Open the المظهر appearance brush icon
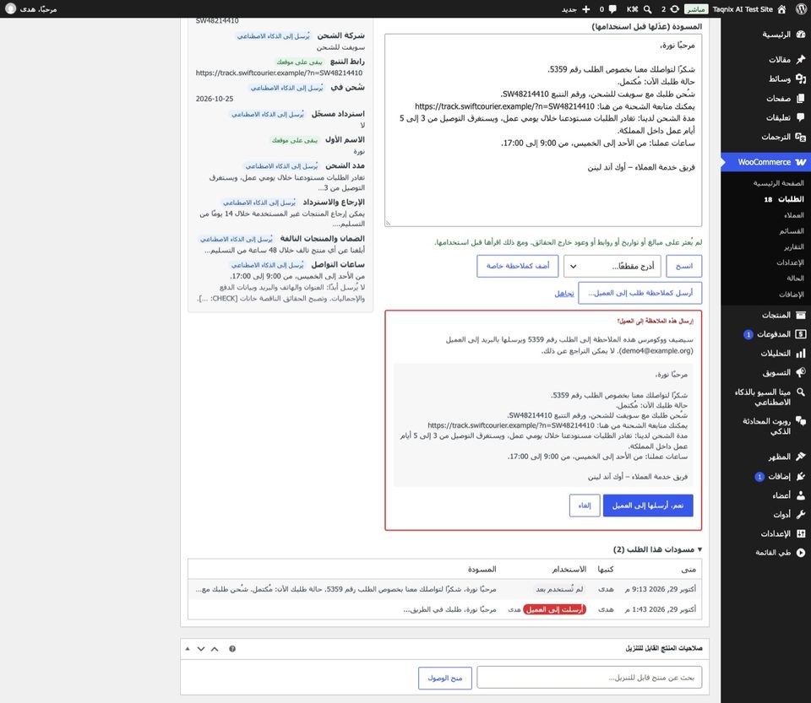811x703 pixels. [x=801, y=457]
